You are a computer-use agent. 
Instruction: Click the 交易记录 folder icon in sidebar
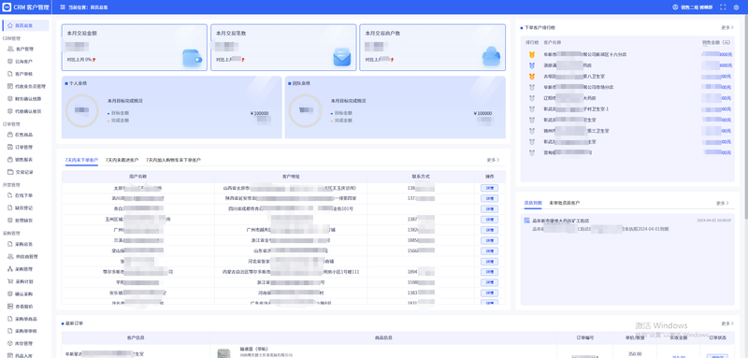10,172
